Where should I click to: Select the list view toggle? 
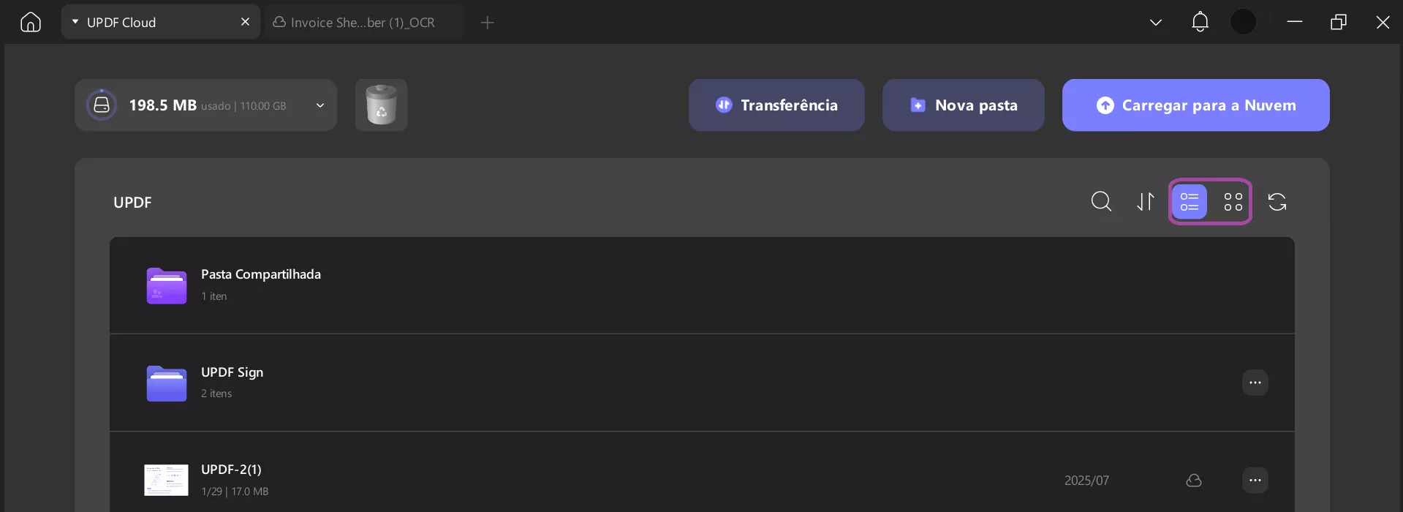(x=1189, y=201)
